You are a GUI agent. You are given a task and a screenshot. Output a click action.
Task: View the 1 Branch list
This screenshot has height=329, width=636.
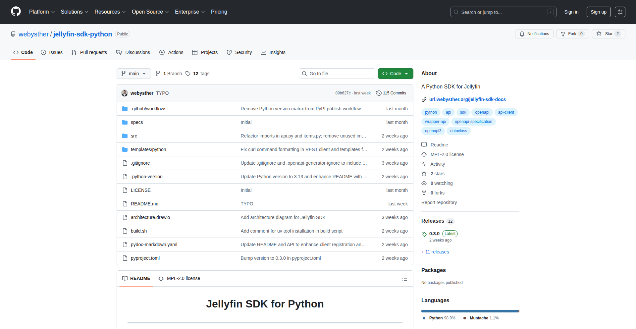(169, 74)
